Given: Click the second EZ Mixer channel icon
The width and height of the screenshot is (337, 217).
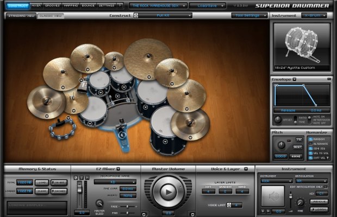Looking at the screenshot, I should (82, 178).
